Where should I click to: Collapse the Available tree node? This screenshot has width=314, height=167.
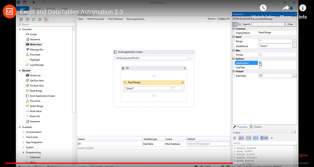(x=20, y=127)
